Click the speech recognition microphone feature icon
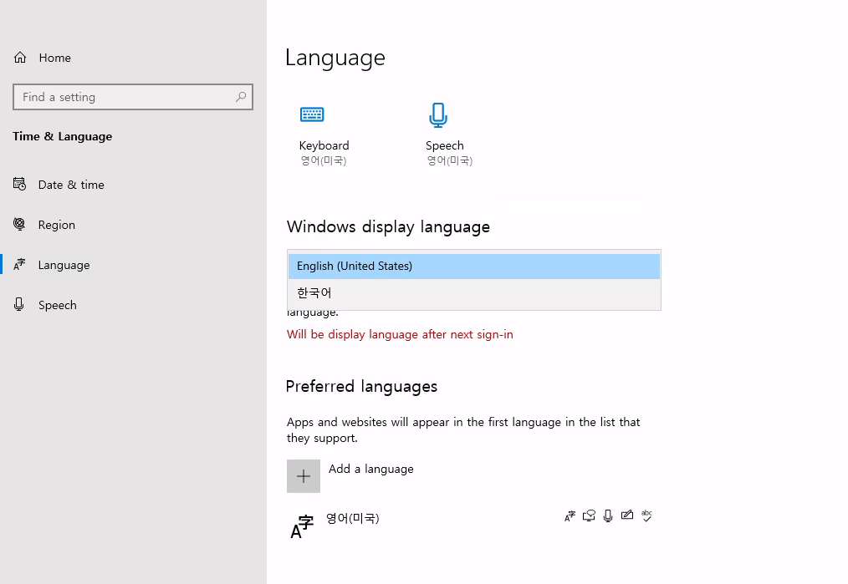The image size is (848, 584). pyautogui.click(x=608, y=516)
